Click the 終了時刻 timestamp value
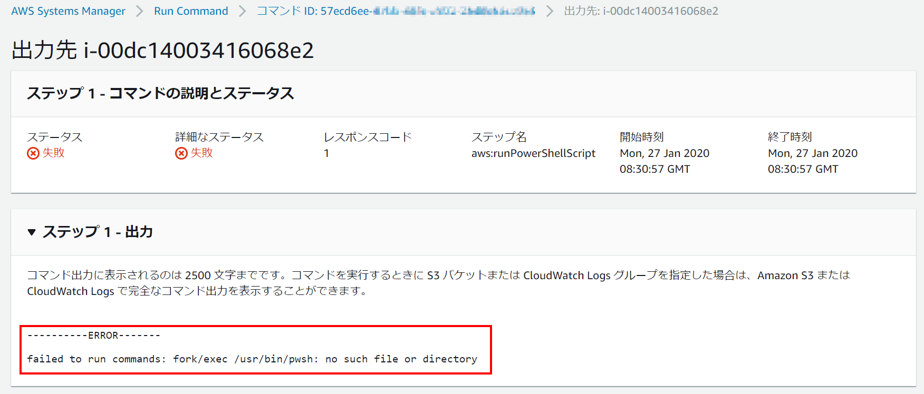The width and height of the screenshot is (924, 394). (x=812, y=161)
